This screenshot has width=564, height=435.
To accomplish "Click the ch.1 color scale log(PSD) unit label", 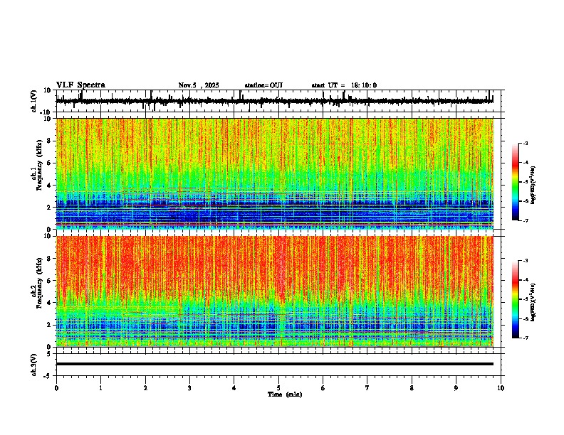I will point(533,185).
